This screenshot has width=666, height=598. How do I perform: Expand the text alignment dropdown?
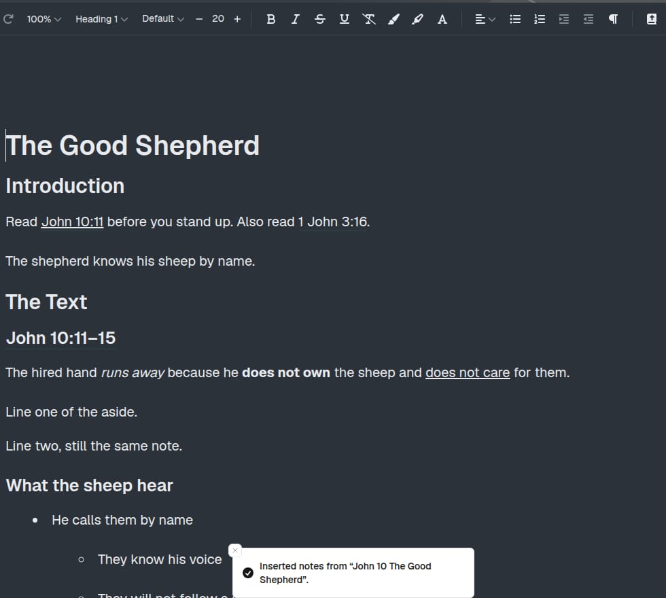(x=485, y=19)
